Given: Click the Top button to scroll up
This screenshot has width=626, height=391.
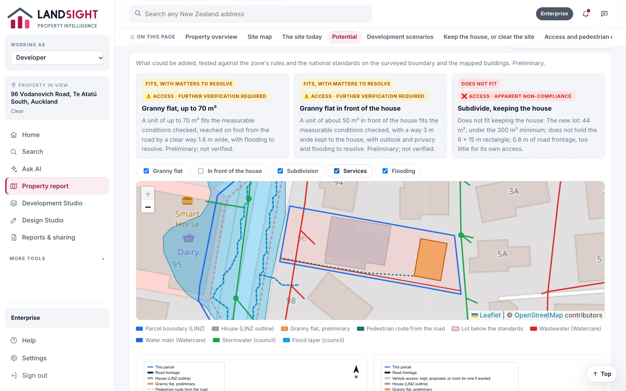Looking at the screenshot, I should click(601, 374).
